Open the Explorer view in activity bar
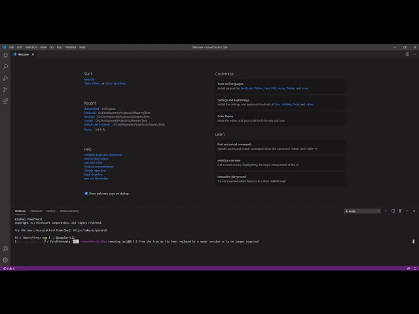The height and width of the screenshot is (314, 419). tap(5, 56)
